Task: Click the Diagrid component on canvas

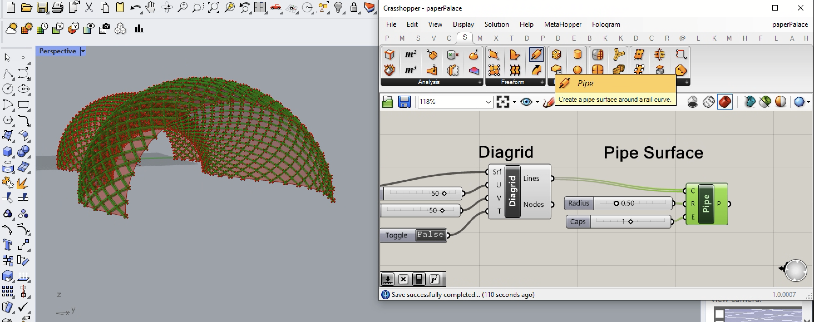Action: pos(512,191)
